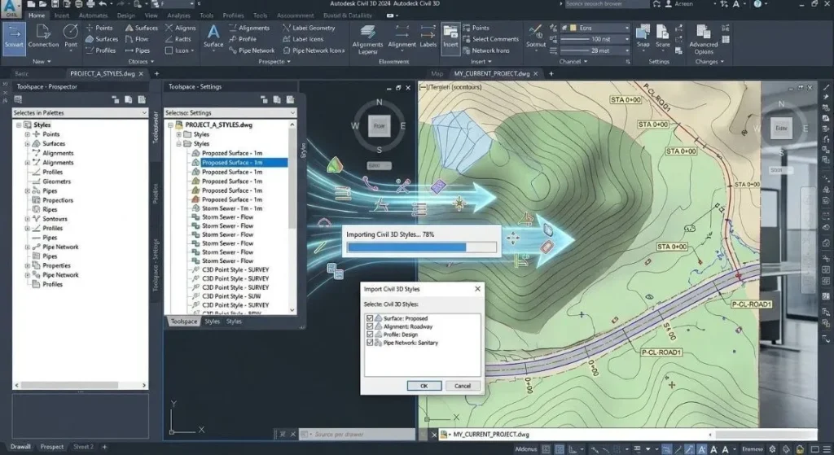Image resolution: width=834 pixels, height=455 pixels.
Task: Collapse the Styles root node in Prospector
Action: pos(19,125)
